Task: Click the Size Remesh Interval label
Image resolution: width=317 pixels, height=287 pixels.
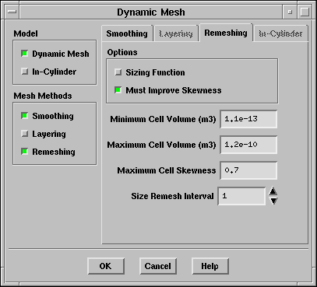Action: [172, 196]
